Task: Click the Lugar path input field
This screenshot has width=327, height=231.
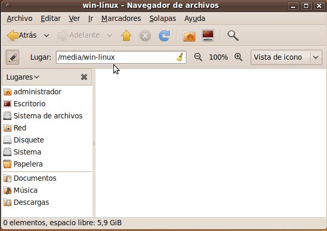Action: point(121,57)
